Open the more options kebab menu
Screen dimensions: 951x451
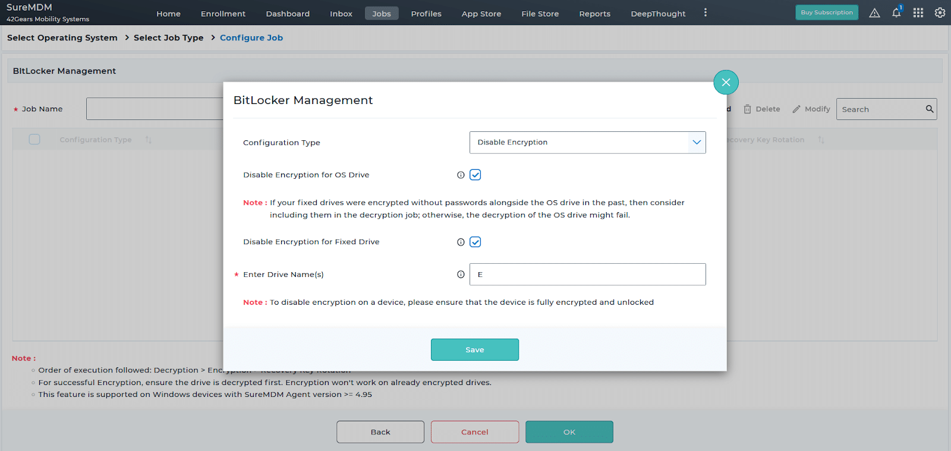click(706, 12)
